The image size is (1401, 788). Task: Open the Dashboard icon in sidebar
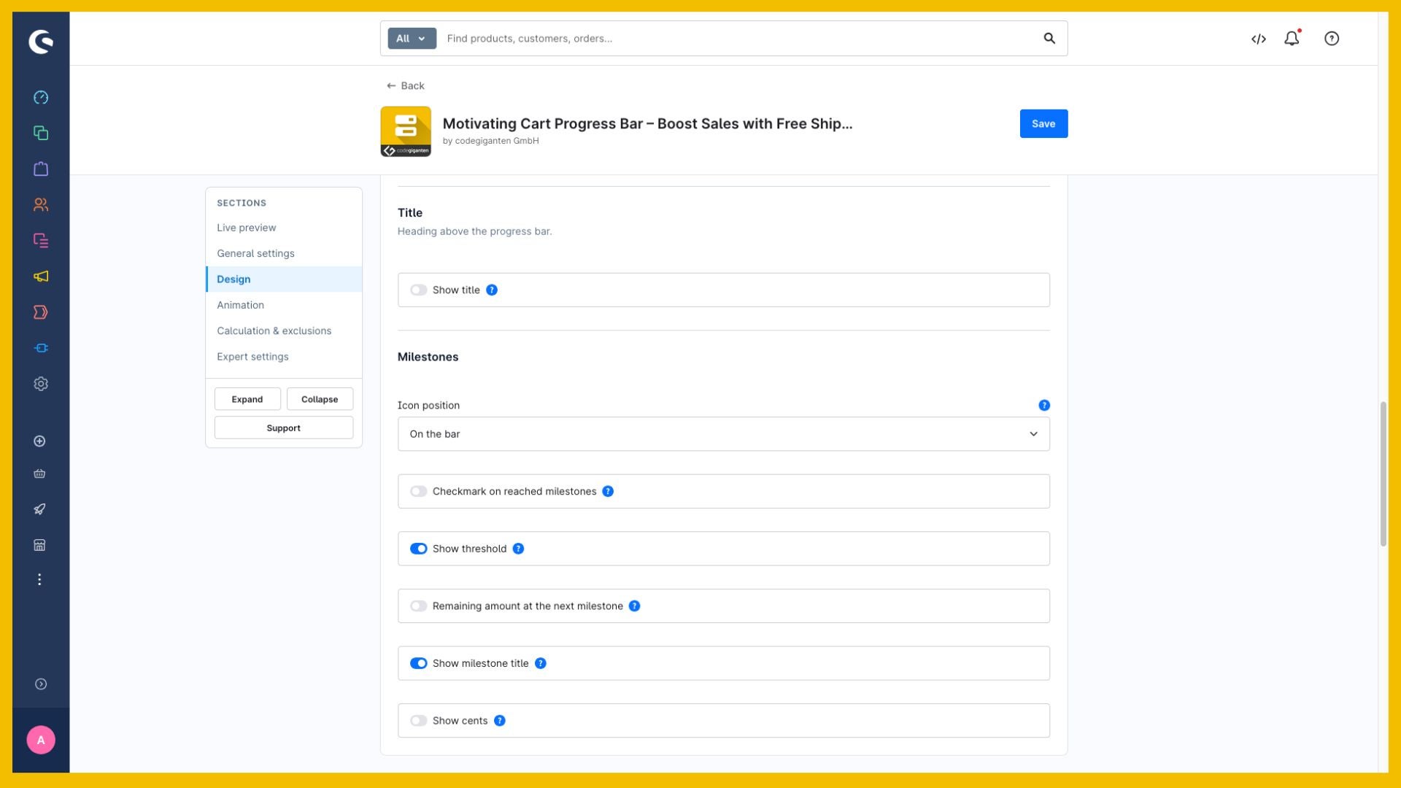click(x=41, y=97)
